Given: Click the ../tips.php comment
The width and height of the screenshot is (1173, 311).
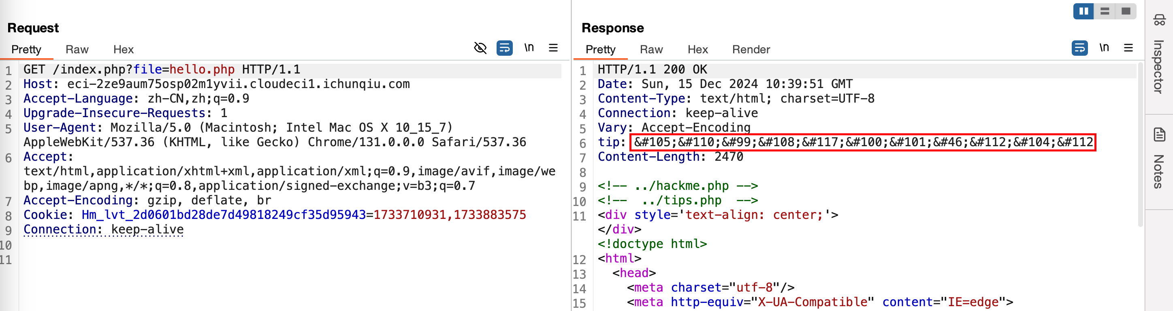Looking at the screenshot, I should click(678, 200).
